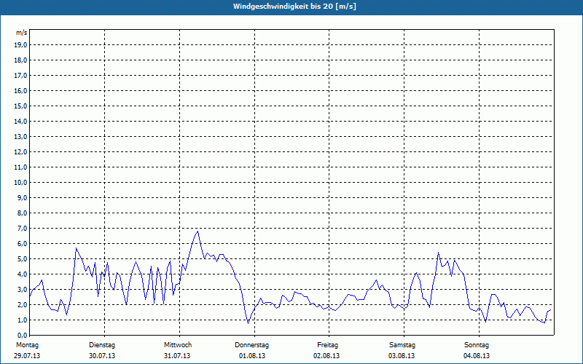
Task: Click the 10,0 axis value
Action: (x=21, y=183)
